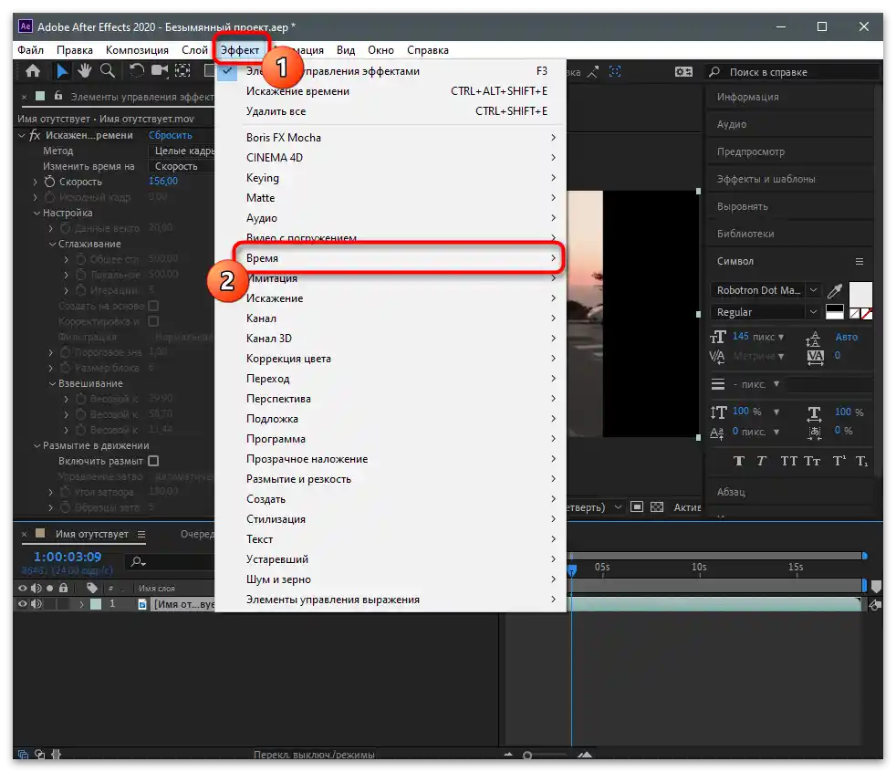Open the Коррекция цвета submenu

pyautogui.click(x=400, y=359)
